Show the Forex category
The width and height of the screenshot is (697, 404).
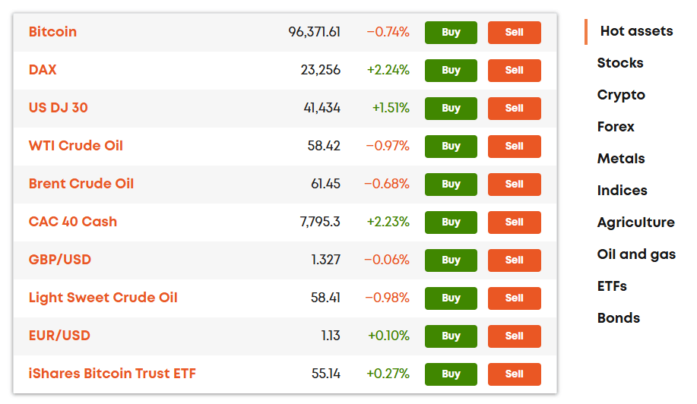click(616, 127)
